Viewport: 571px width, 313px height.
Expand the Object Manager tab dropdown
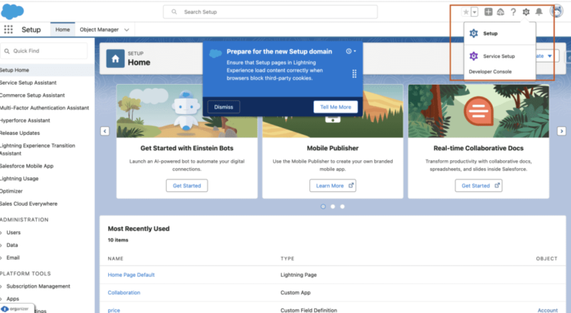point(127,29)
